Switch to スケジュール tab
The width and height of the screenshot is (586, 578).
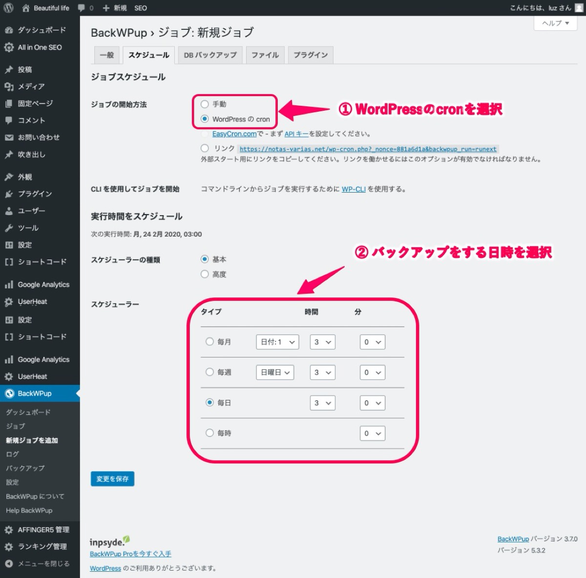pos(149,55)
